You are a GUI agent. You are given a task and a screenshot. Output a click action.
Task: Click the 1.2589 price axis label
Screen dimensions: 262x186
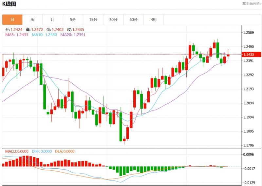(249, 33)
